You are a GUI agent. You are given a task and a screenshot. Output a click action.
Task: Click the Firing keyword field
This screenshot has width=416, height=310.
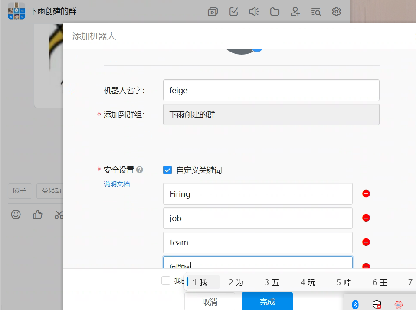coord(258,194)
